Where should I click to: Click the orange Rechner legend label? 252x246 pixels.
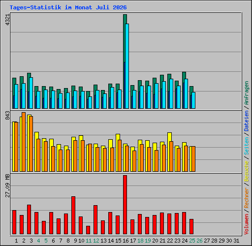coord(247,198)
